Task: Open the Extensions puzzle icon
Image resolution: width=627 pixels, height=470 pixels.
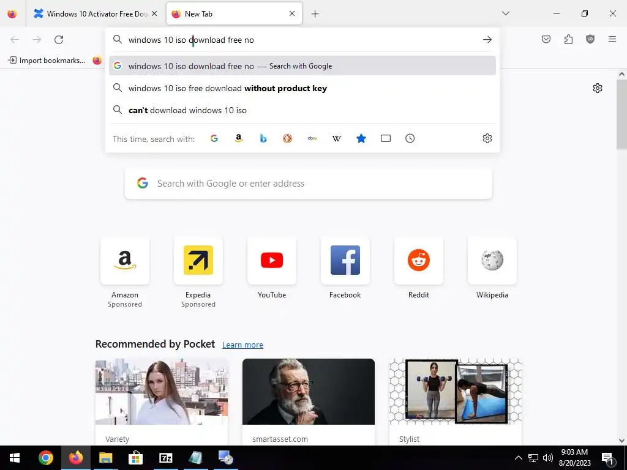Action: coord(568,39)
